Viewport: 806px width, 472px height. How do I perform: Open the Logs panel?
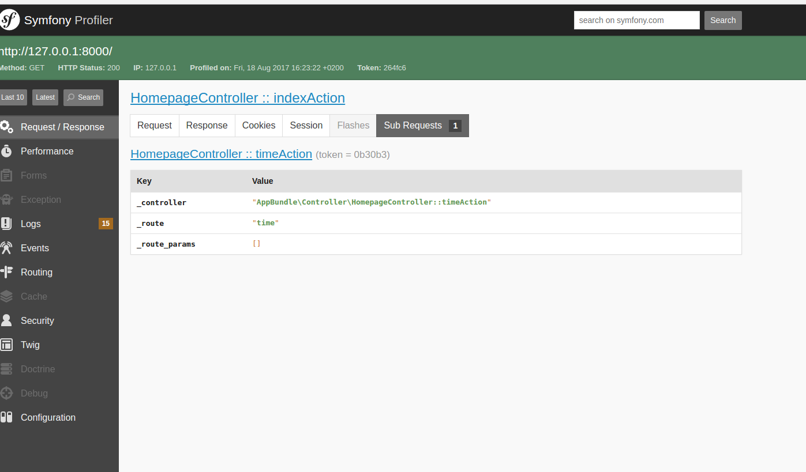tap(59, 224)
